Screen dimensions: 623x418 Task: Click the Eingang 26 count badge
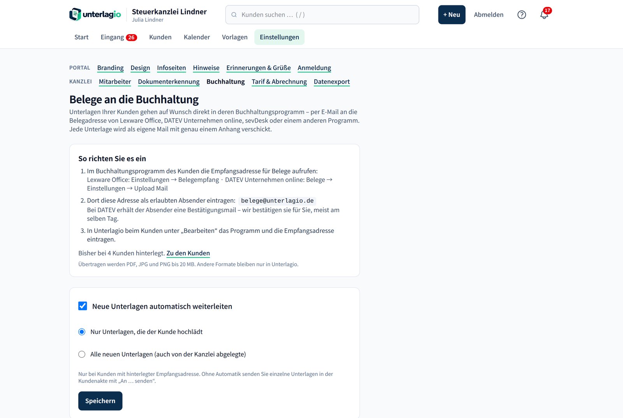[x=131, y=38]
